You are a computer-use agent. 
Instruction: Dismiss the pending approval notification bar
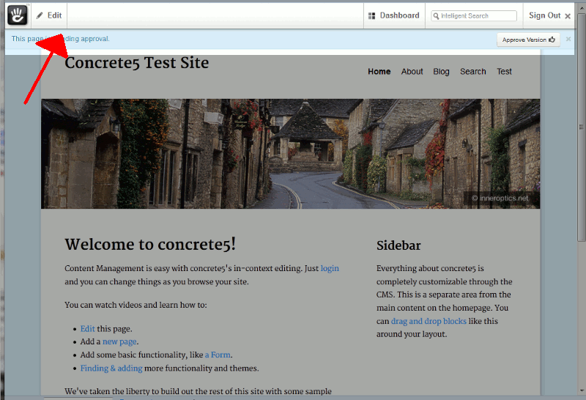click(568, 39)
